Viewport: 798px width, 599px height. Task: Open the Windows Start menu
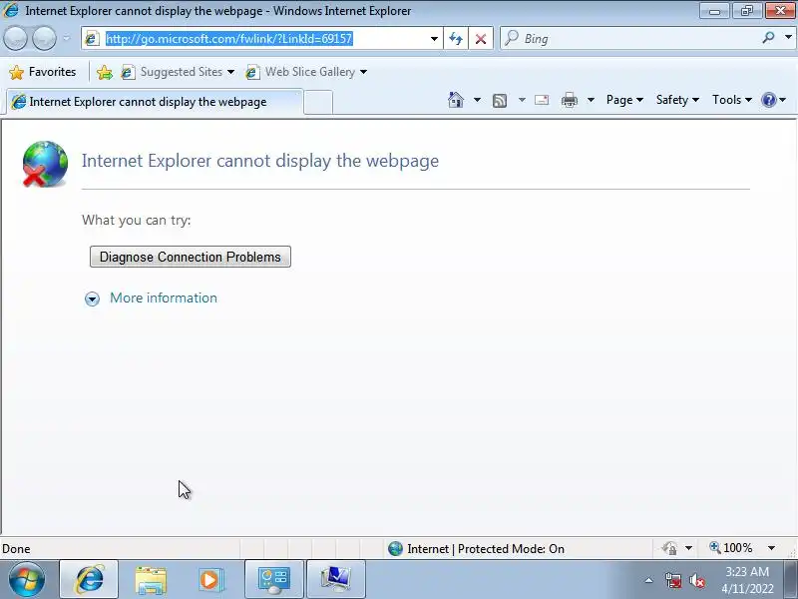tap(27, 580)
